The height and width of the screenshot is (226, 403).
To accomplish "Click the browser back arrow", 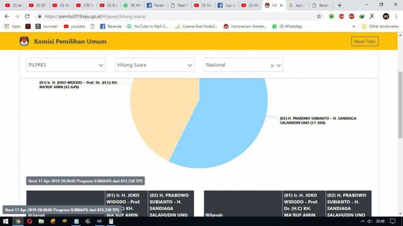I will click(7, 16).
